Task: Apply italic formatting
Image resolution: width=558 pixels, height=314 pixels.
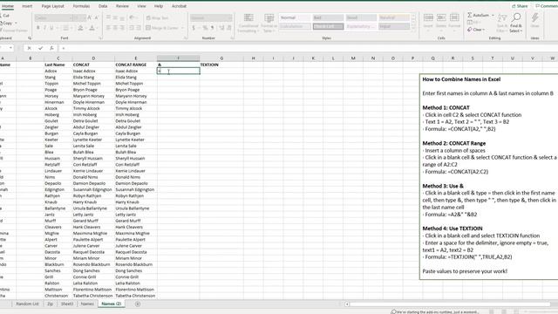Action: click(44, 28)
